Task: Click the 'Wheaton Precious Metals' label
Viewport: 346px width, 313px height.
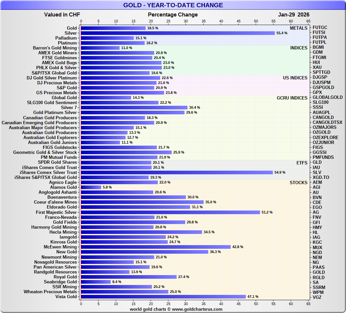Action: pyautogui.click(x=50, y=292)
